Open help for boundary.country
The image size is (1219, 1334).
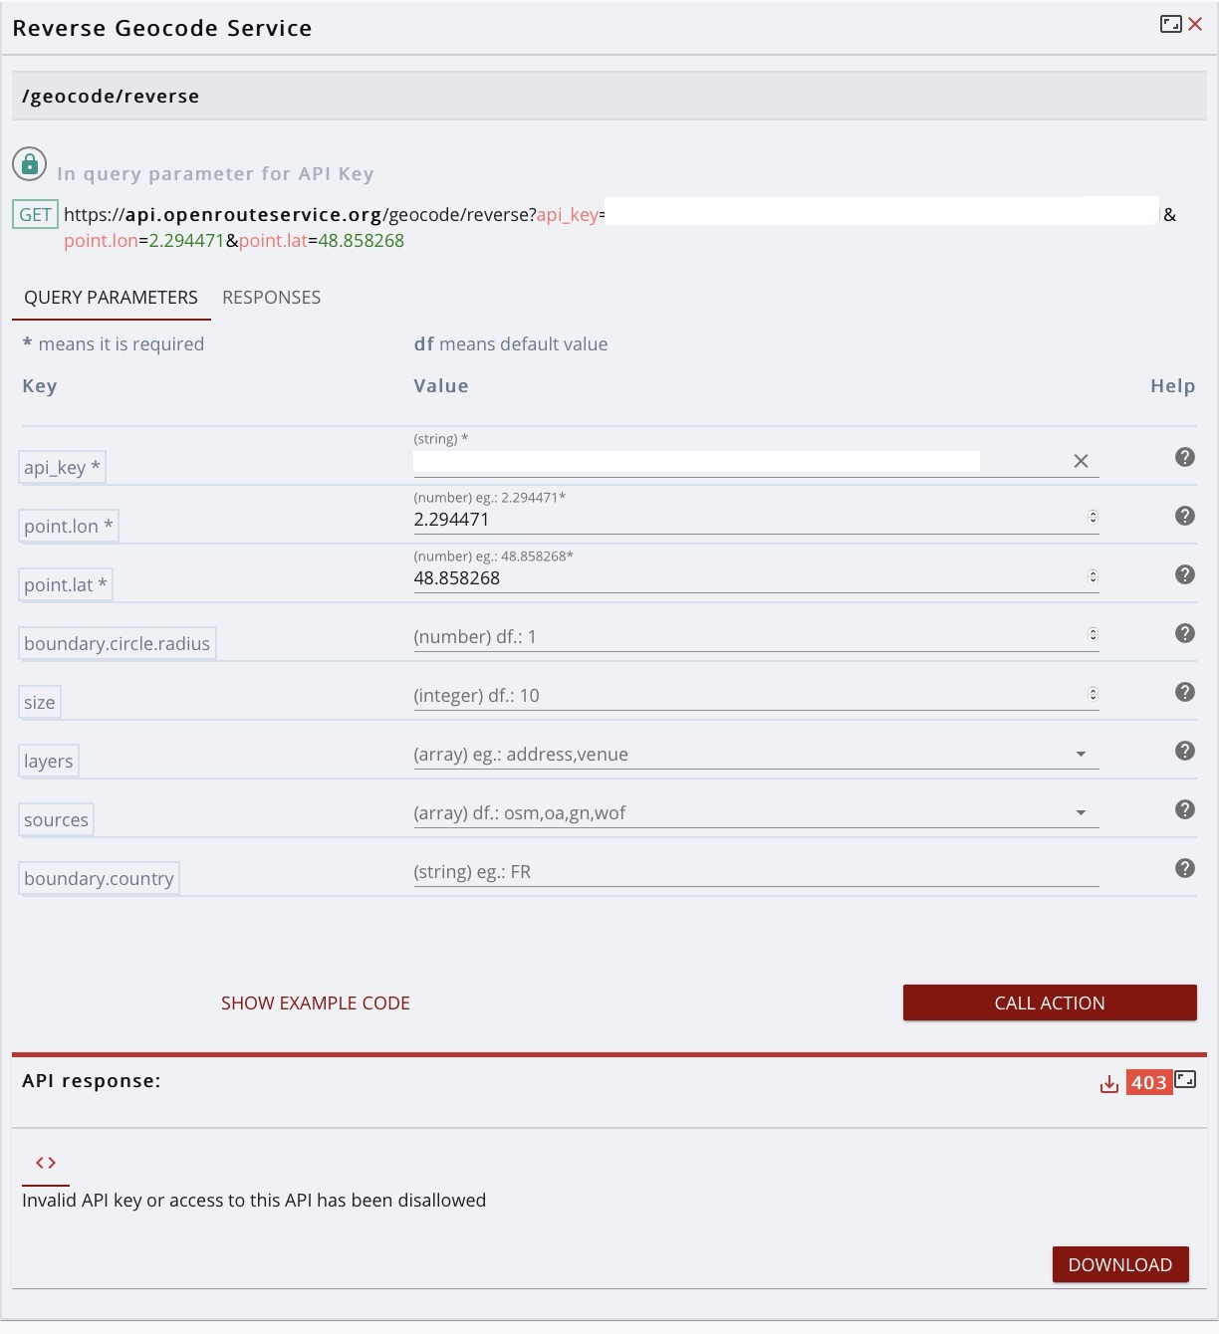click(x=1185, y=867)
